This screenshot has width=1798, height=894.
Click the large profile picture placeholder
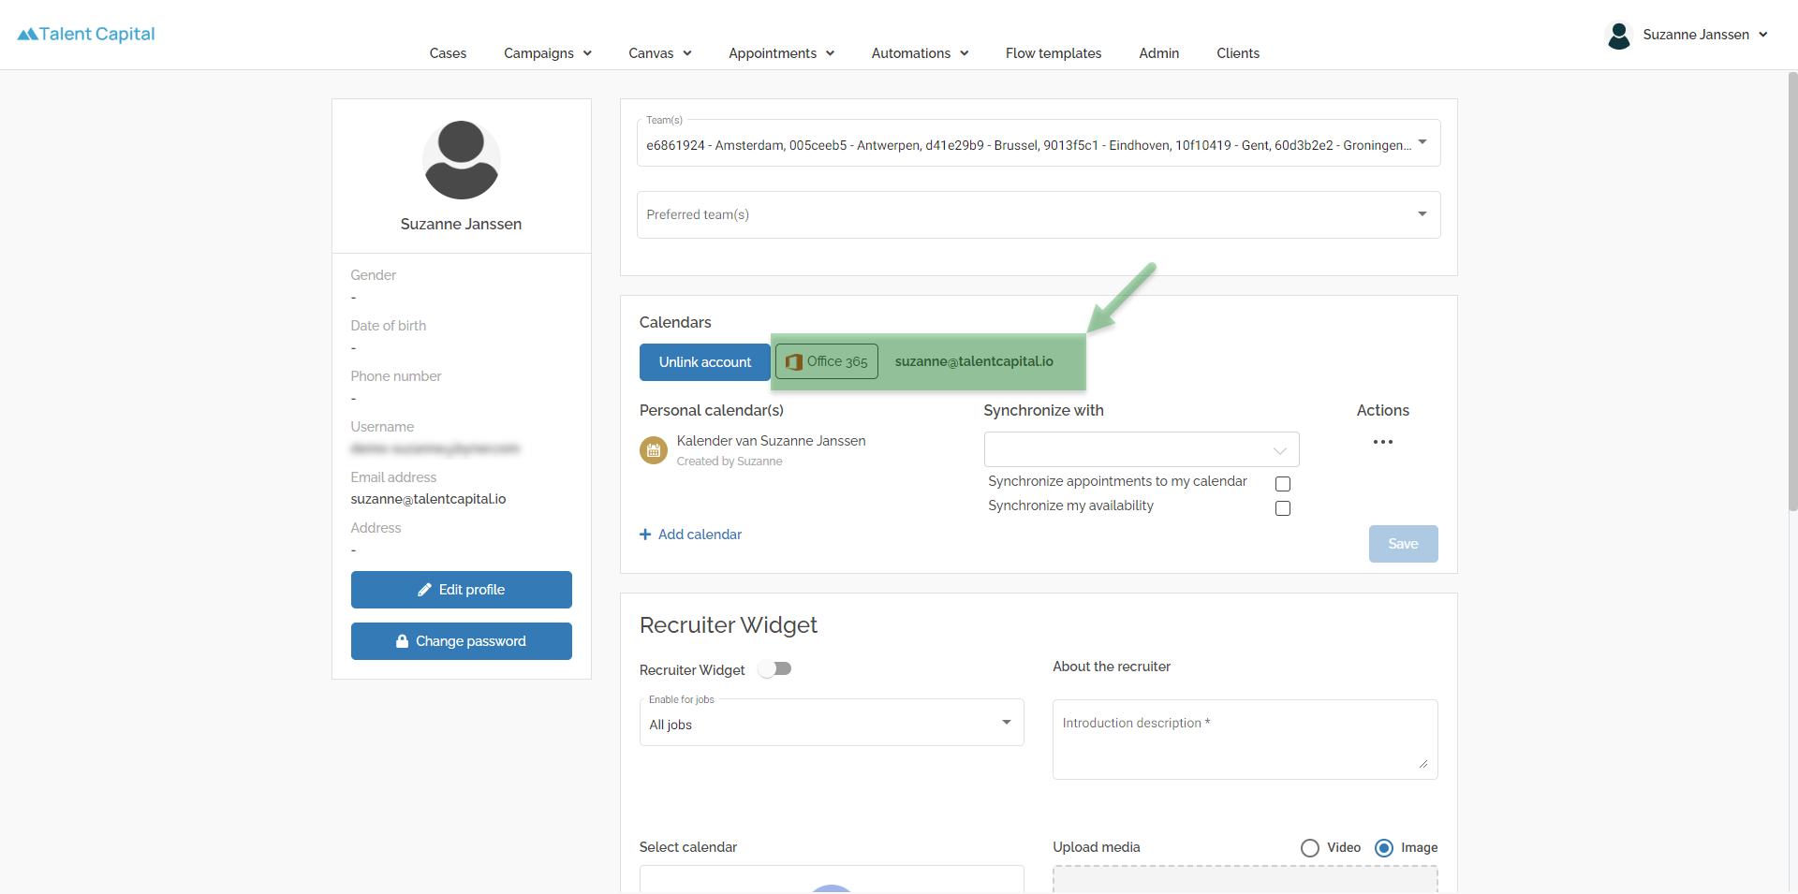[461, 160]
